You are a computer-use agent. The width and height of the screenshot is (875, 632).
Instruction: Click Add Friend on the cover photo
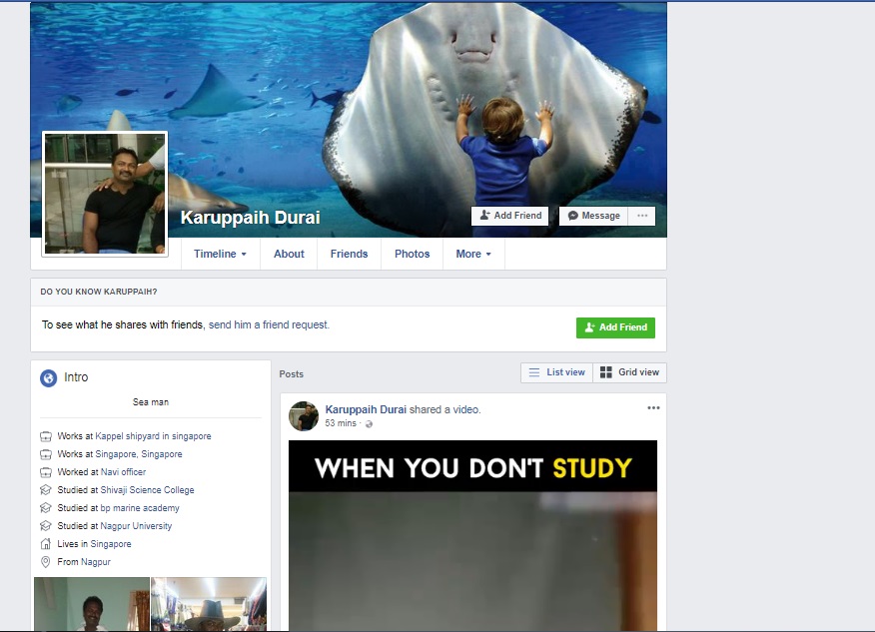[x=509, y=216]
